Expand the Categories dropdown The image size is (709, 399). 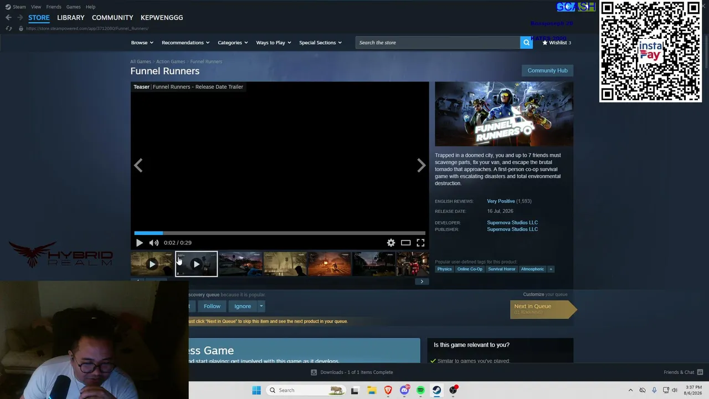tap(233, 43)
